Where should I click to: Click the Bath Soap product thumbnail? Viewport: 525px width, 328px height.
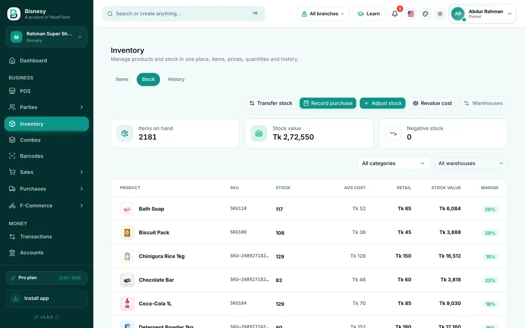pyautogui.click(x=127, y=209)
